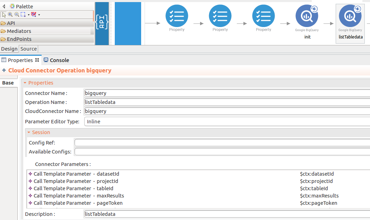Screen dimensions: 370x220
Task: Expand the EndPoints palette folder
Action: coord(47,39)
